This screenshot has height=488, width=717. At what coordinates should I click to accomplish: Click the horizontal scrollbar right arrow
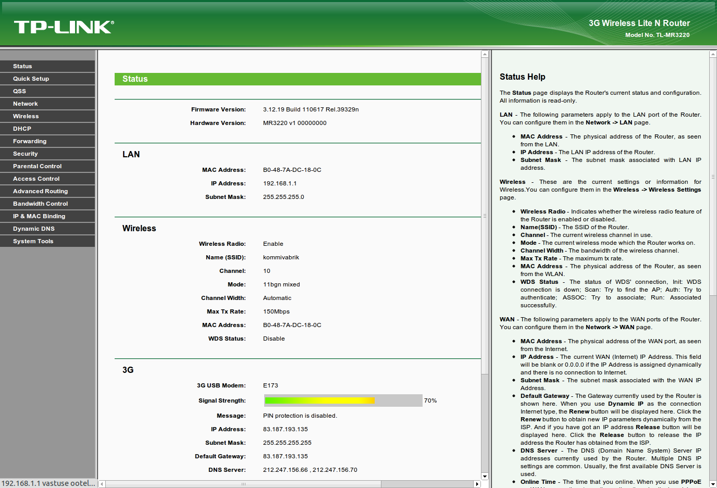(x=477, y=484)
